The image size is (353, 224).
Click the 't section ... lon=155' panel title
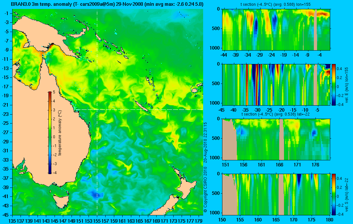276,4
